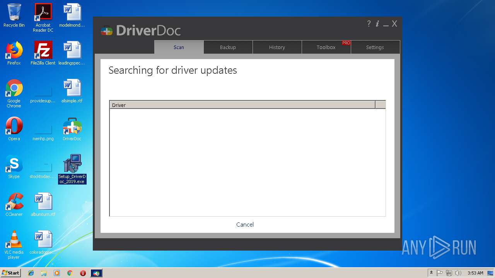
Task: Switch to the Scan tab
Action: [x=179, y=47]
